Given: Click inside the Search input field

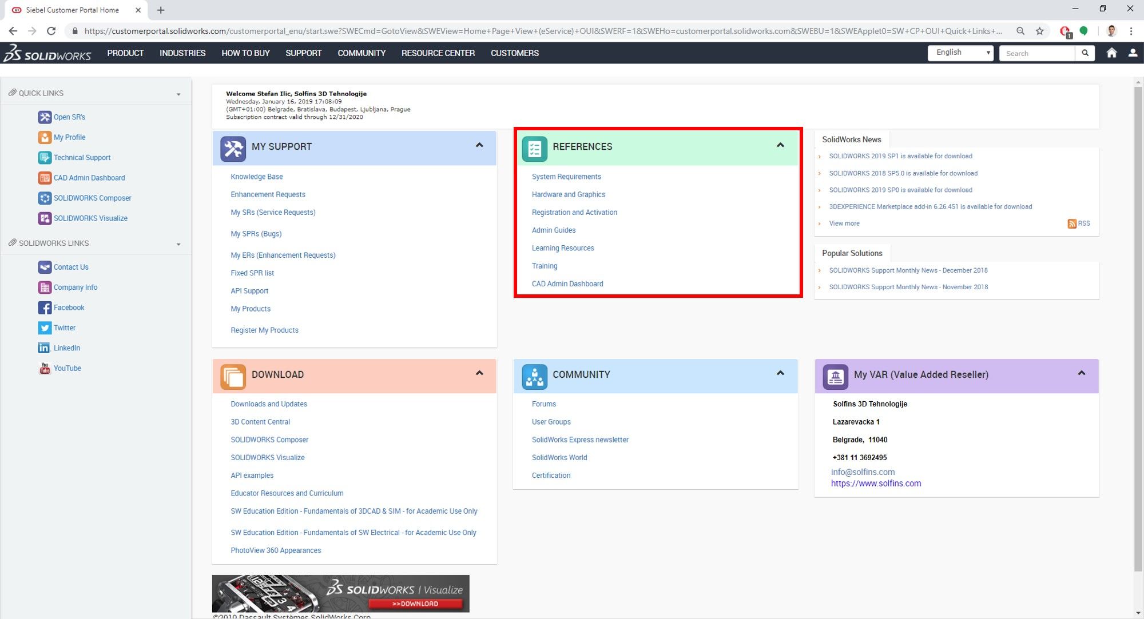Looking at the screenshot, I should pyautogui.click(x=1036, y=53).
